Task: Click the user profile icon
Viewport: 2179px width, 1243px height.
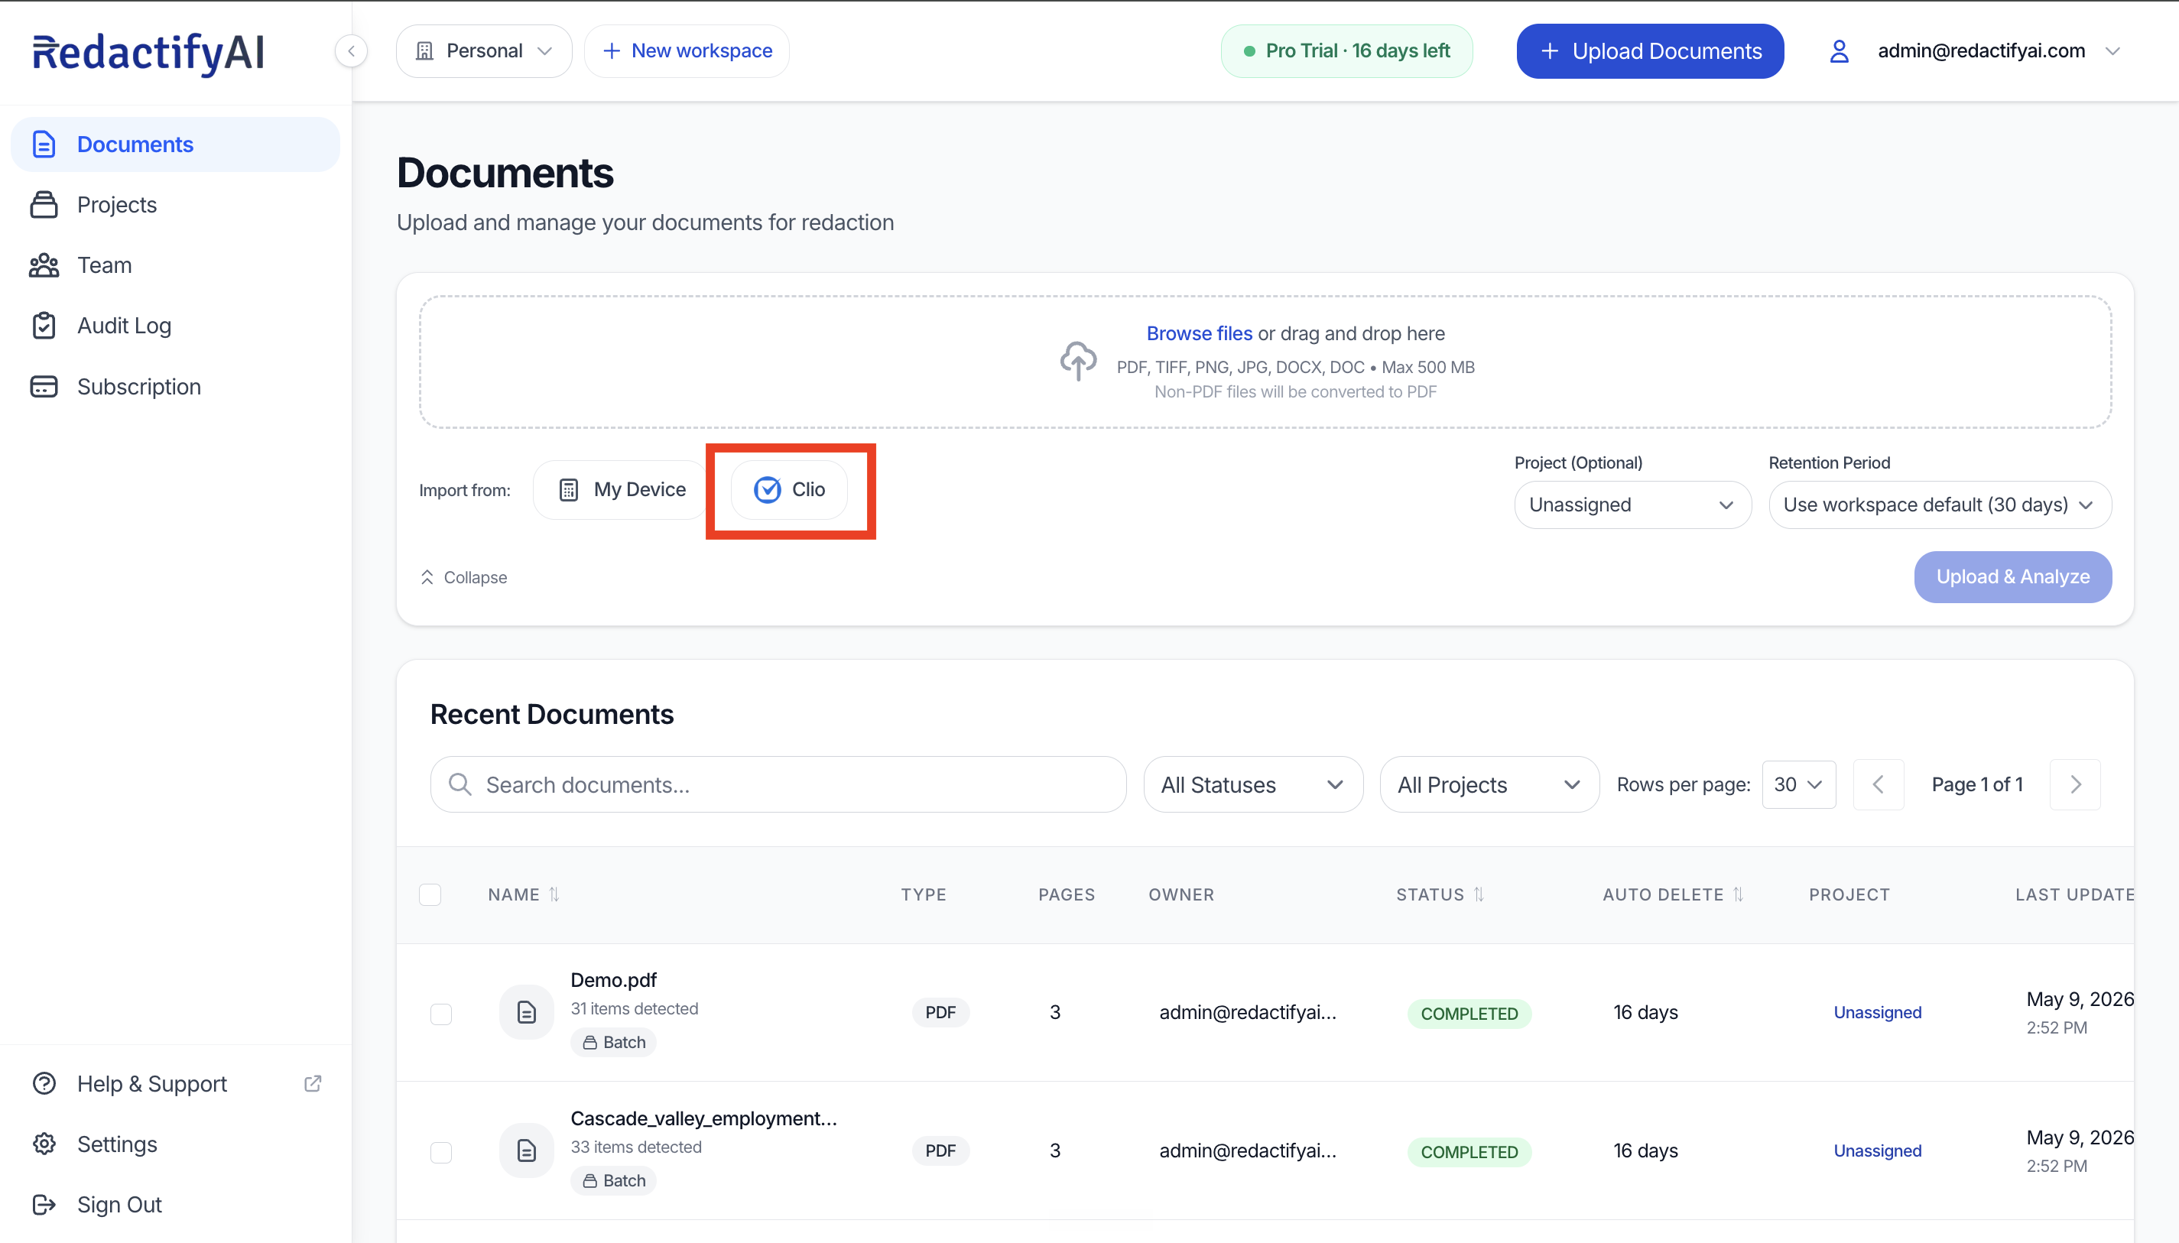Action: point(1840,51)
